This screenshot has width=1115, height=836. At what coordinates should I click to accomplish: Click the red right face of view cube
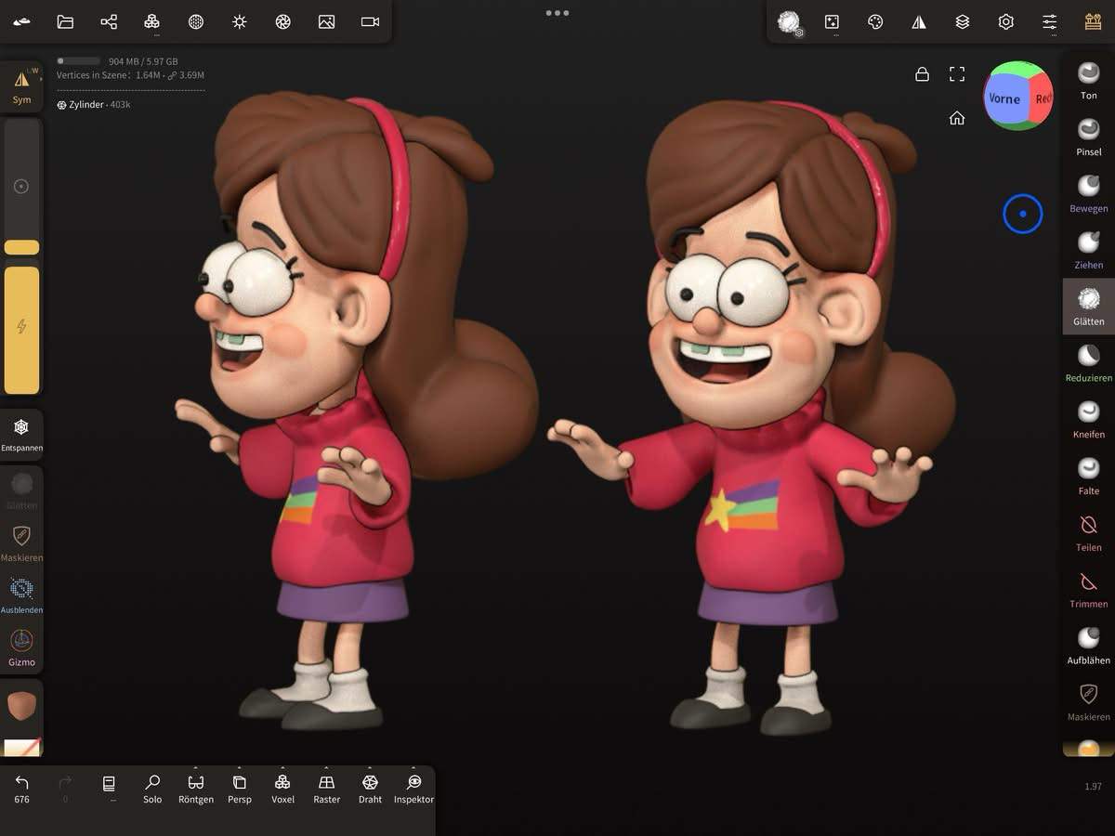point(1042,98)
